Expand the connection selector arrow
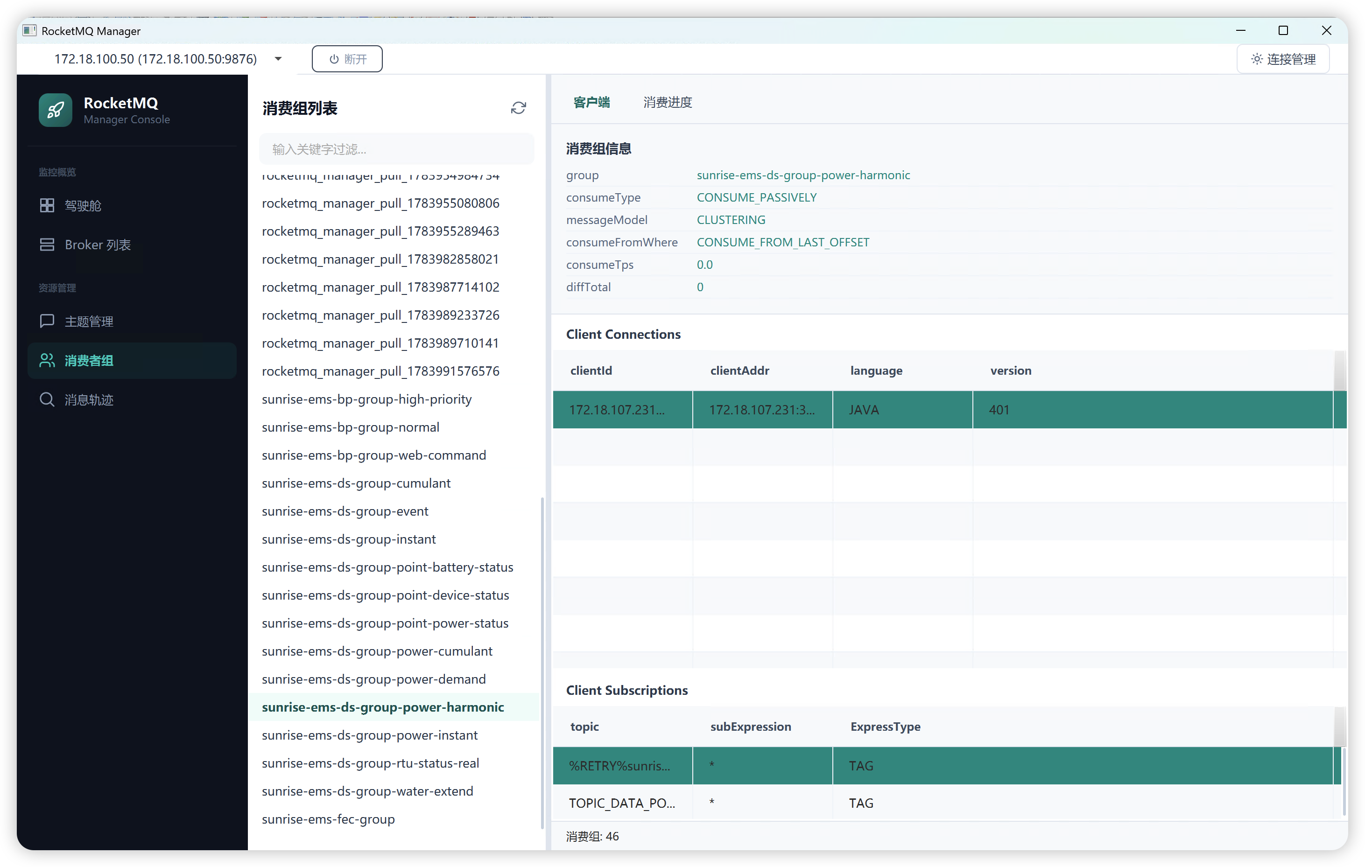This screenshot has height=867, width=1365. (x=278, y=59)
